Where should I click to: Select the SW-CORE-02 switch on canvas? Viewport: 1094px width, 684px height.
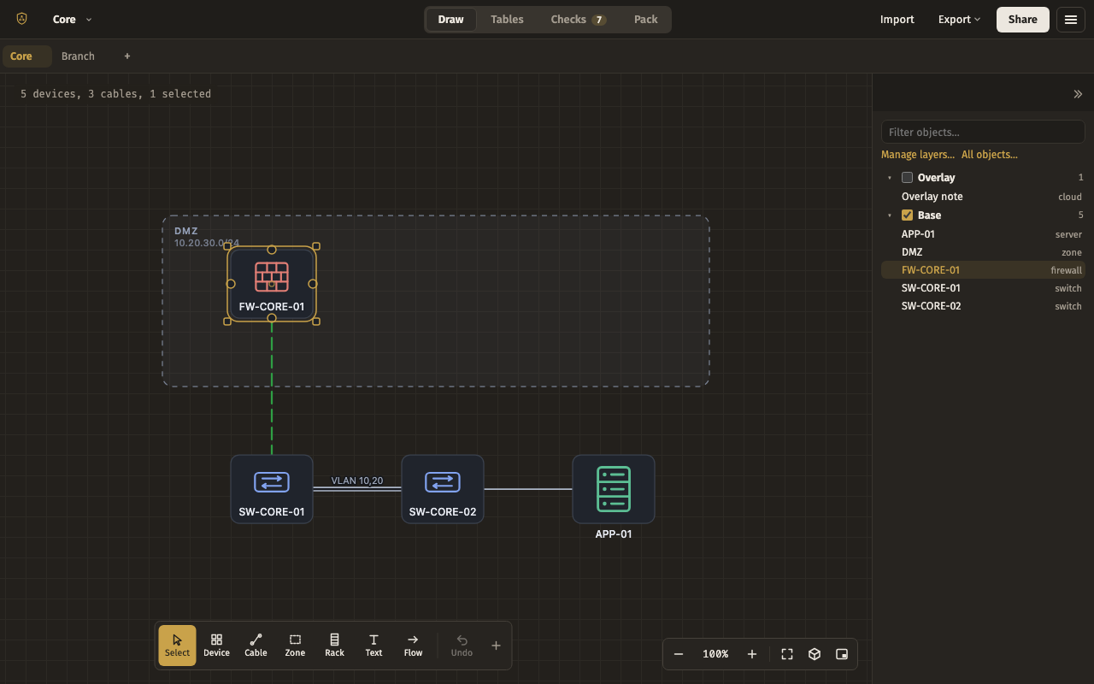click(443, 489)
